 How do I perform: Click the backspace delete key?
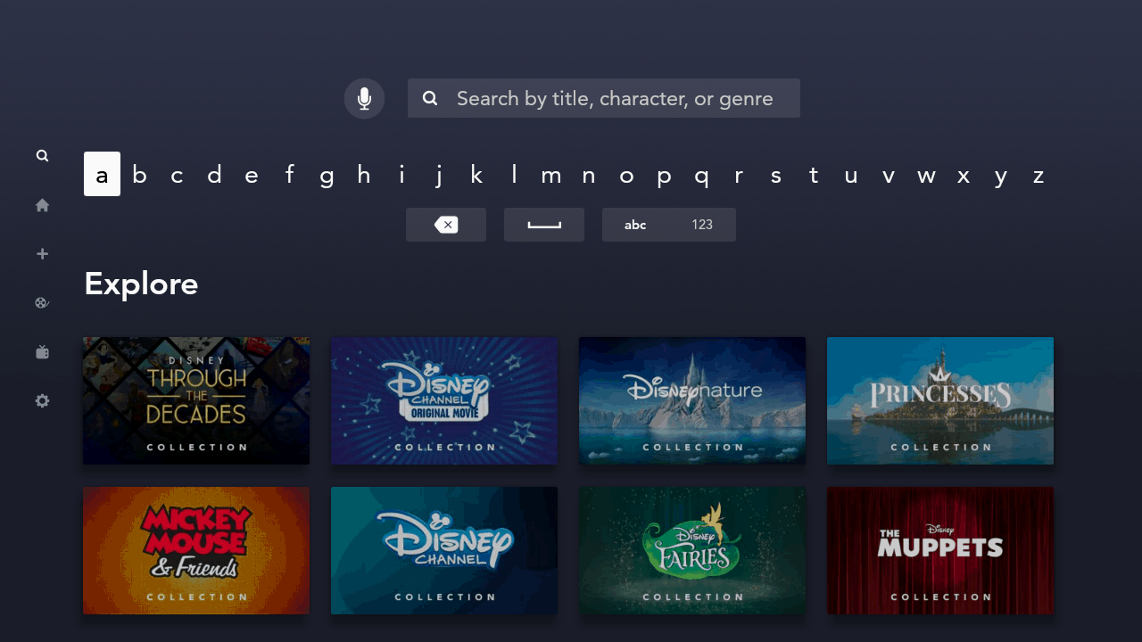446,225
